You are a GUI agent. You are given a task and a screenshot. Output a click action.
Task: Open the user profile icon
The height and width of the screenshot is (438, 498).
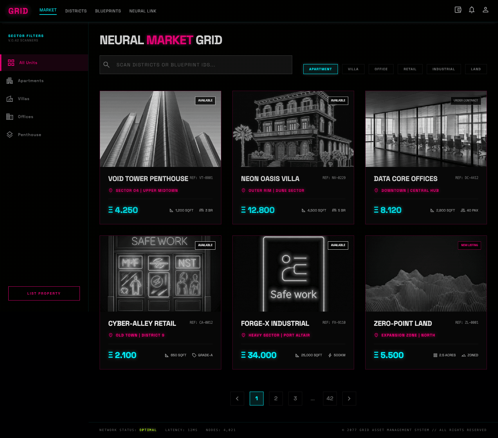(486, 10)
